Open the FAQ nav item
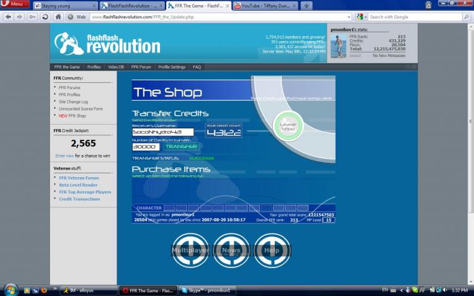This screenshot has width=474, height=296. 197,67
